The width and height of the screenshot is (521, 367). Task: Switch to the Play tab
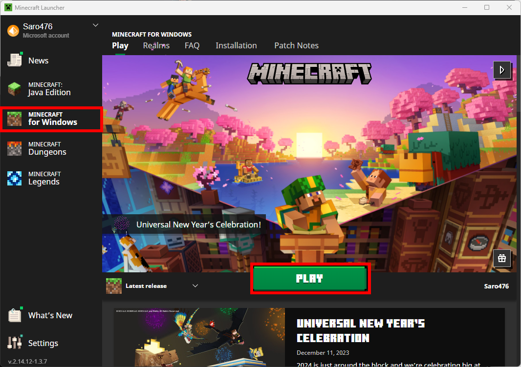(120, 45)
